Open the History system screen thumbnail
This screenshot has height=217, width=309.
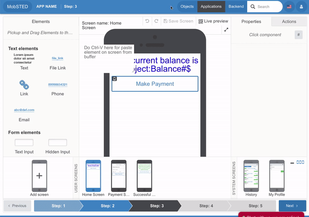pos(251,176)
